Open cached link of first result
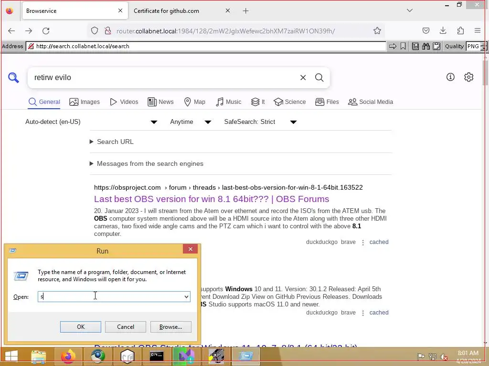Viewport: 489px width, 366px height. tap(379, 242)
